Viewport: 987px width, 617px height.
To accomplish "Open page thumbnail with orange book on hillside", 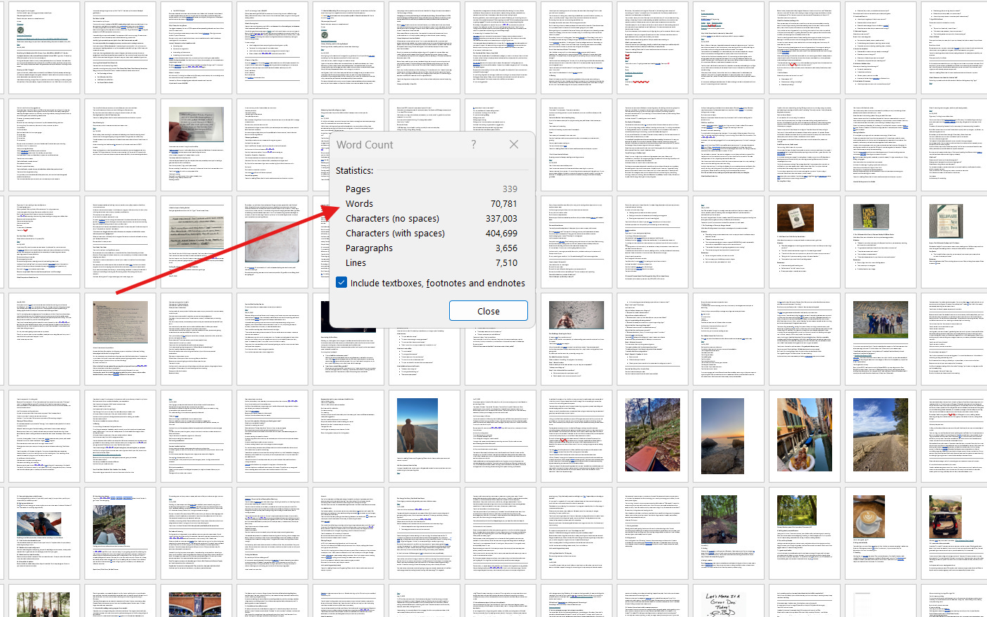I will pos(652,436).
